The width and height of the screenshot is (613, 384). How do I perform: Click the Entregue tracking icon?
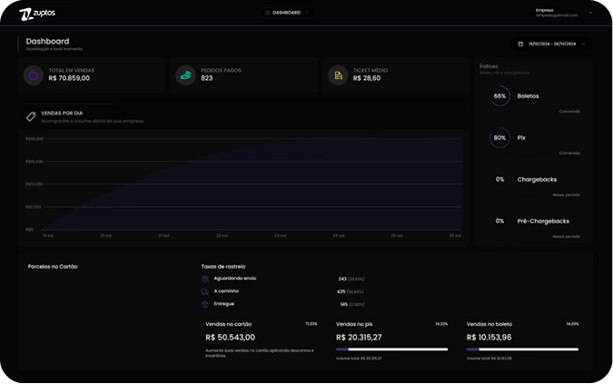[x=205, y=304]
